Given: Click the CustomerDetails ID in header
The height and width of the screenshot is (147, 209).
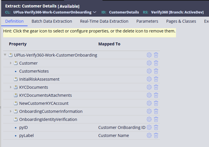Looking at the screenshot, I should coord(124,12).
